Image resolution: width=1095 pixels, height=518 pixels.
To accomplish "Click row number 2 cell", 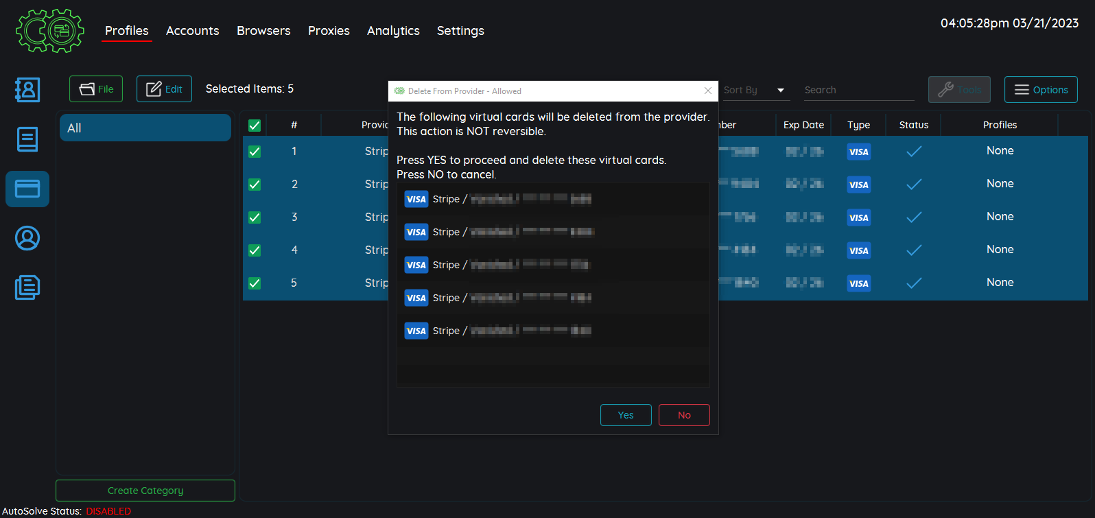I will click(x=294, y=184).
